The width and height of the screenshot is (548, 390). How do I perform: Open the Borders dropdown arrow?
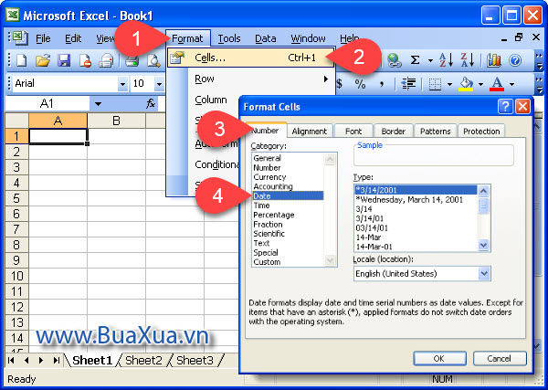[449, 84]
